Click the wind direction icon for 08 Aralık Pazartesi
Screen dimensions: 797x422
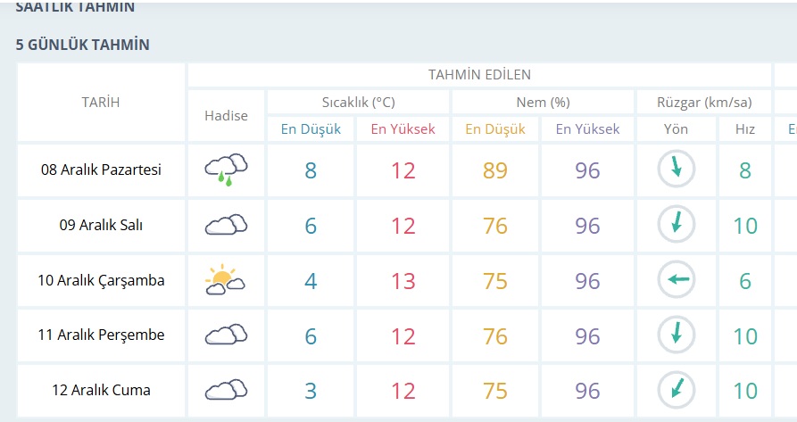[676, 170]
